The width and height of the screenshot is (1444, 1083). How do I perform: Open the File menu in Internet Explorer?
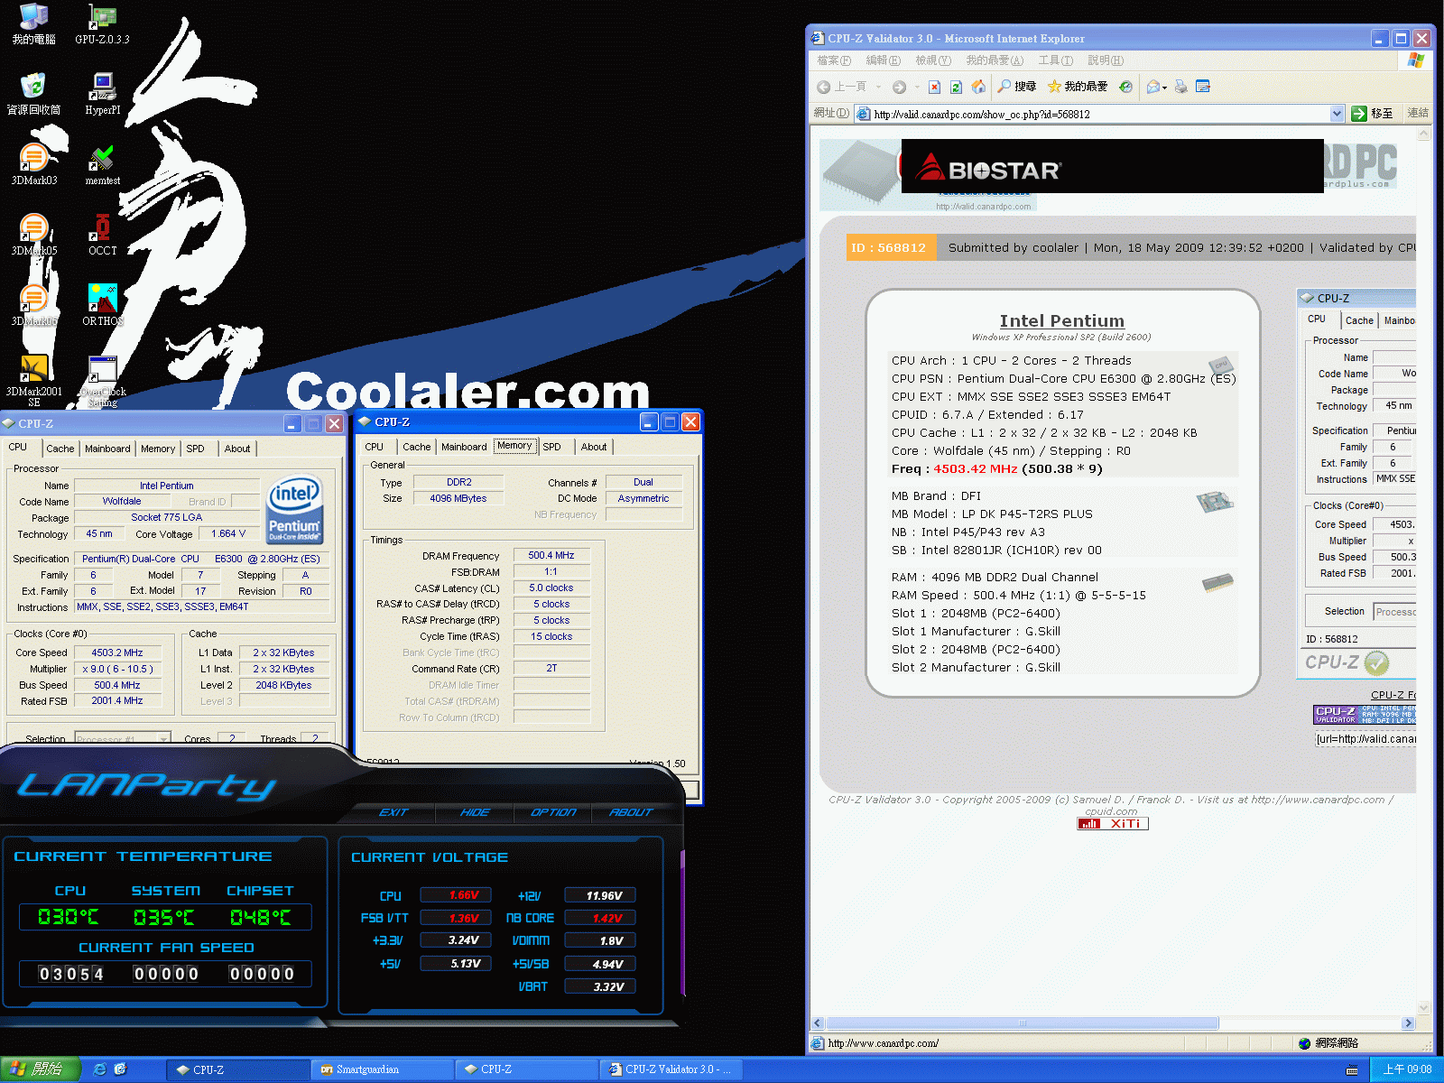pyautogui.click(x=834, y=60)
